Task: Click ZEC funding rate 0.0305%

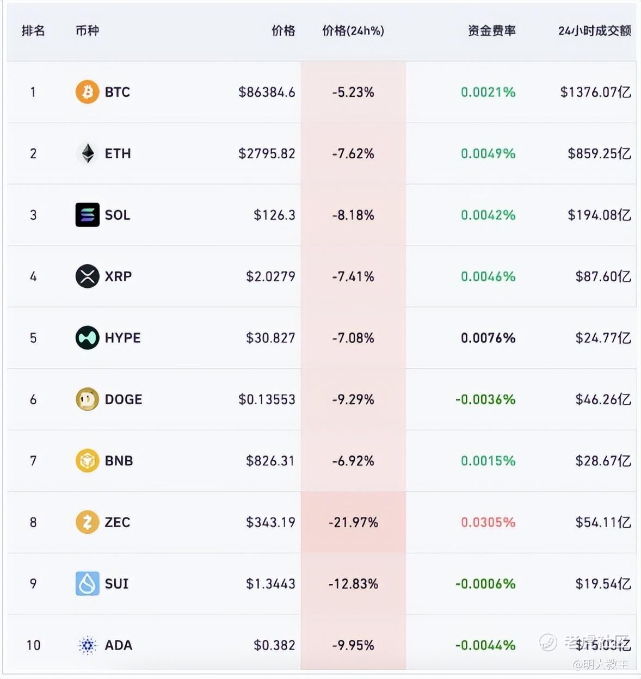Action: (x=488, y=522)
